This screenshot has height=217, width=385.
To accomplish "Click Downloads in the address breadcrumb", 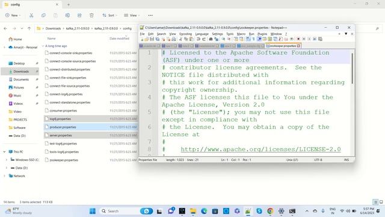I will coord(53,28).
